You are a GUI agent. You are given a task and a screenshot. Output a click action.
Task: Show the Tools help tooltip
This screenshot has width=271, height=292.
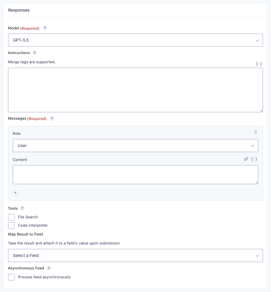point(22,209)
